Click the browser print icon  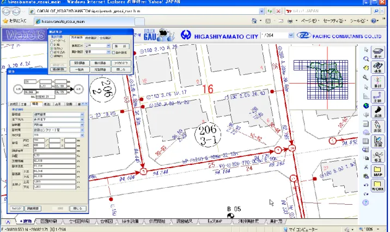pos(290,21)
